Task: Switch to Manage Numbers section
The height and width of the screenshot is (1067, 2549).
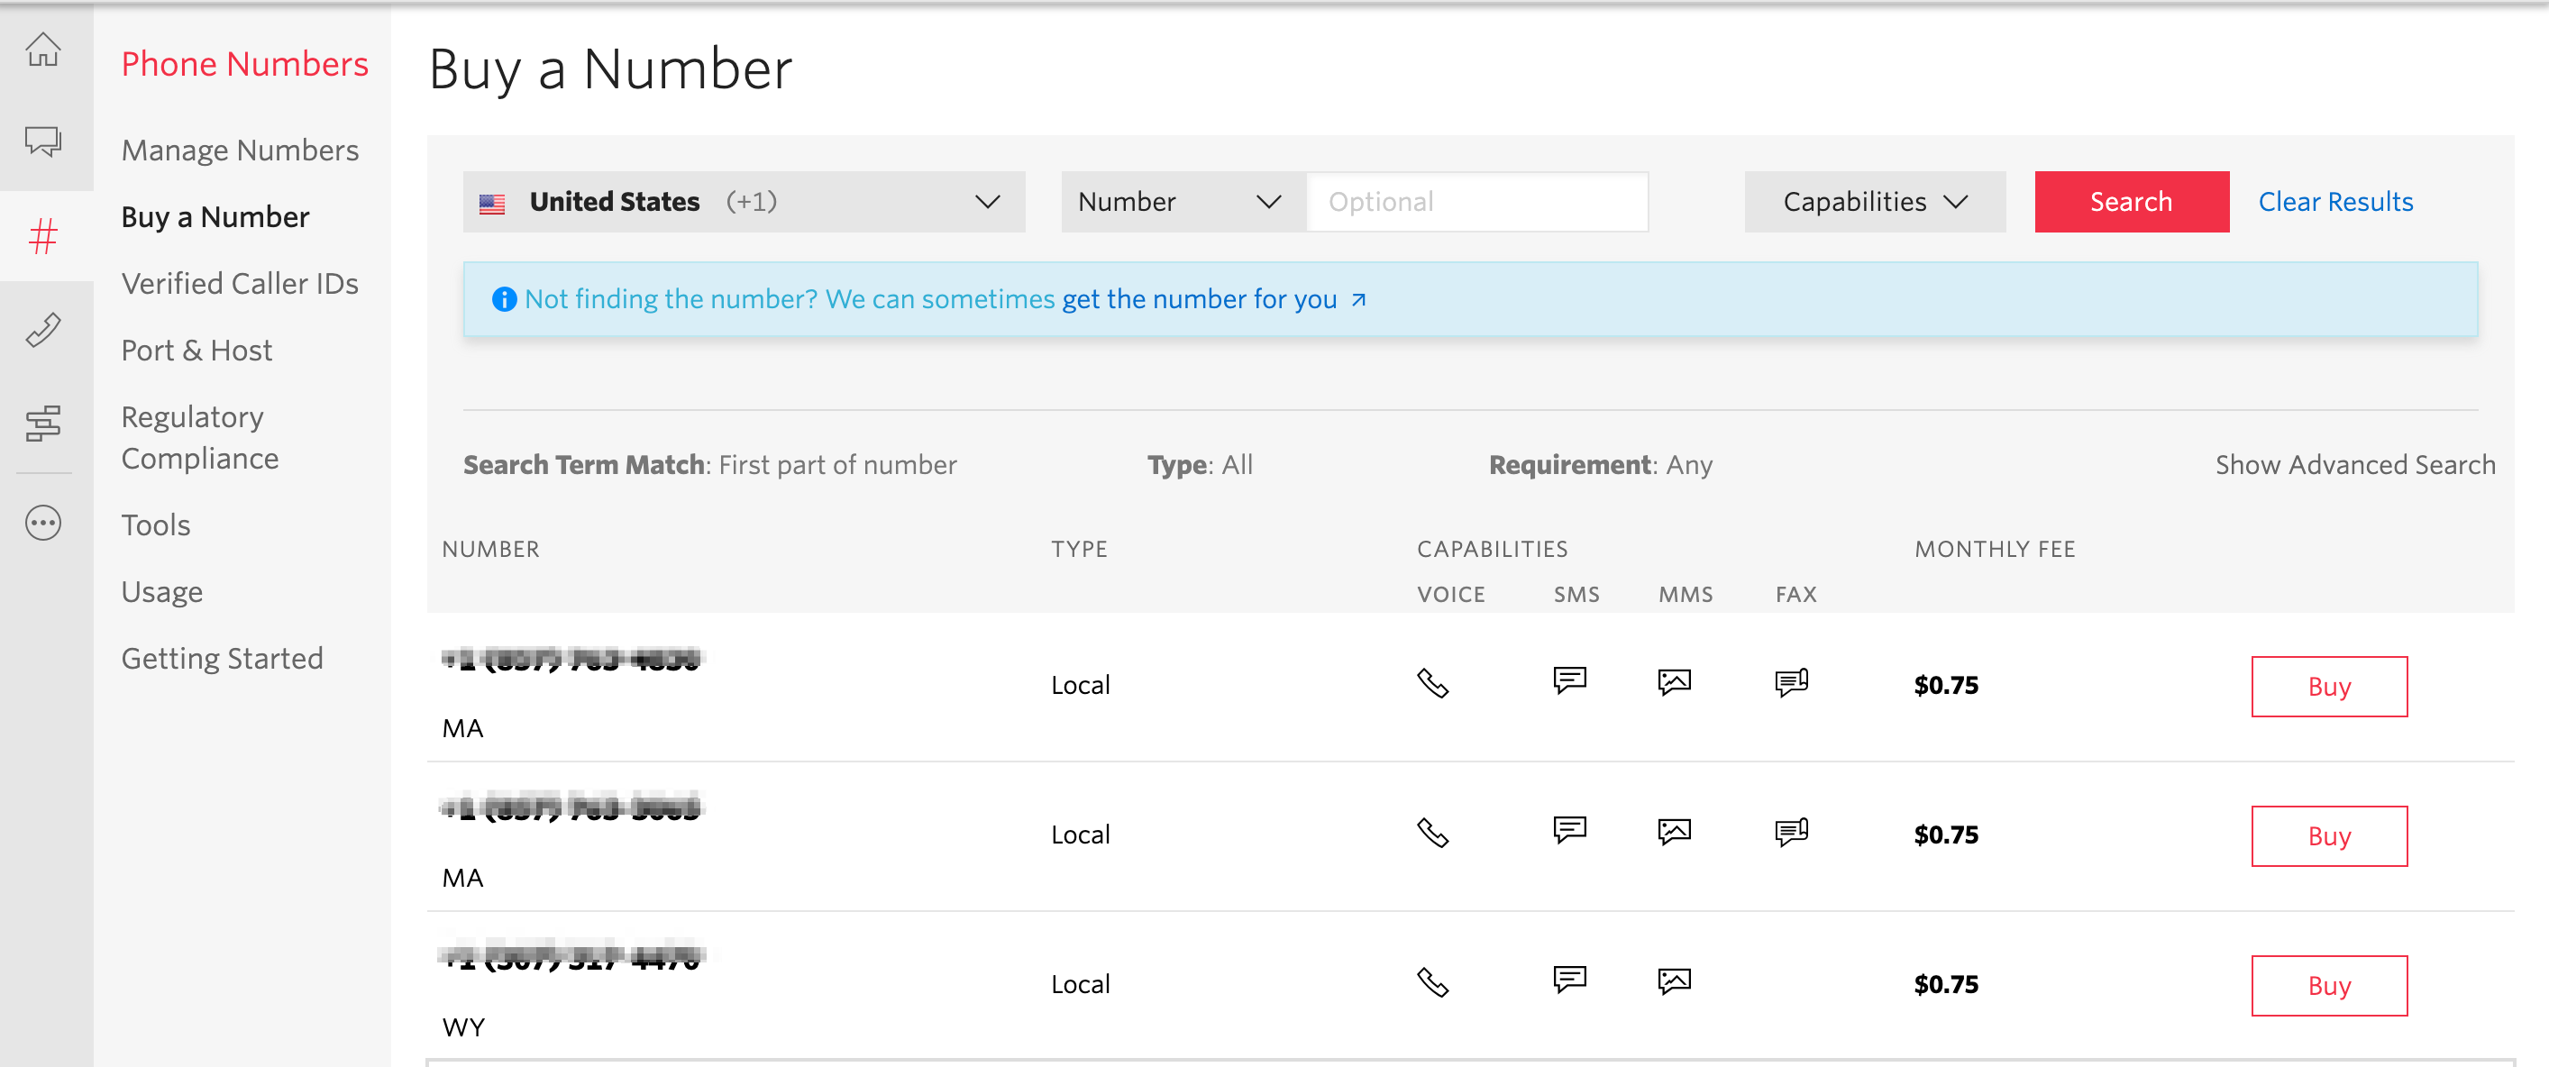Action: pos(240,150)
